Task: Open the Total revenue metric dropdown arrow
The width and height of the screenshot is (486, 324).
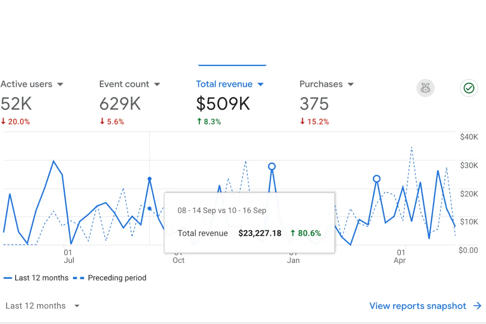Action: 260,84
